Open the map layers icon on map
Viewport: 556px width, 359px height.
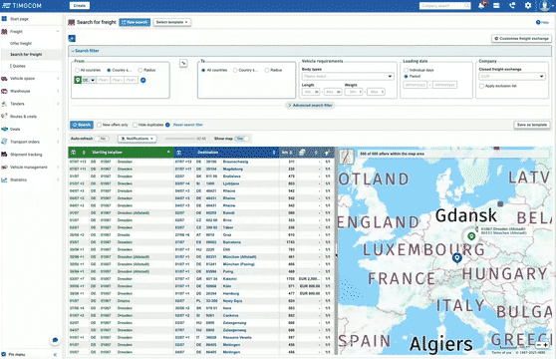[347, 157]
